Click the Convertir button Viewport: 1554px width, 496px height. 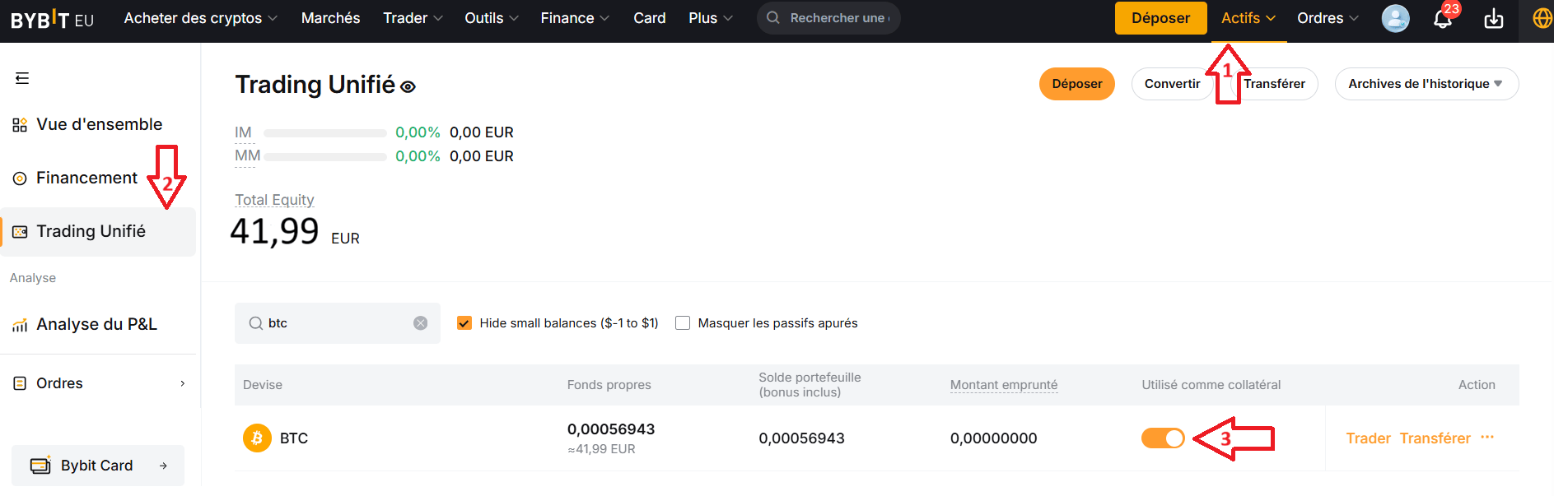[1172, 84]
